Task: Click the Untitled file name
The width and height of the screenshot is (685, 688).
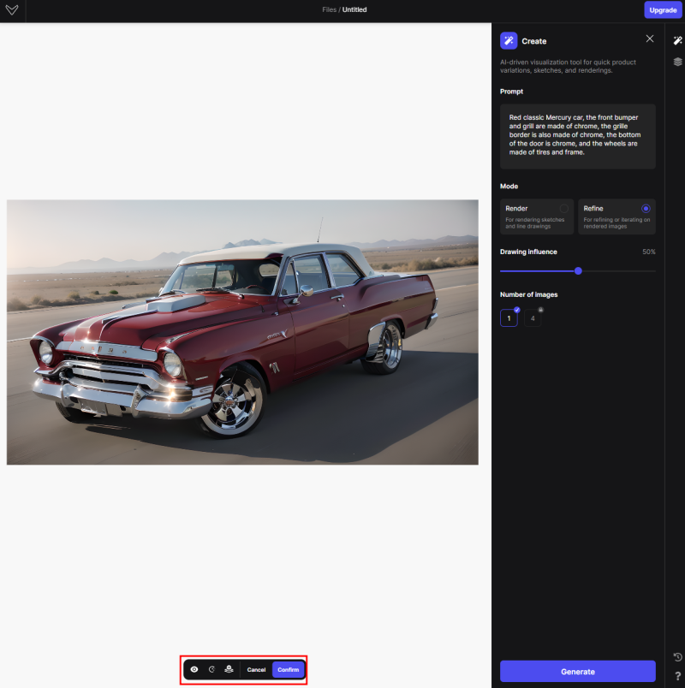Action: 354,9
